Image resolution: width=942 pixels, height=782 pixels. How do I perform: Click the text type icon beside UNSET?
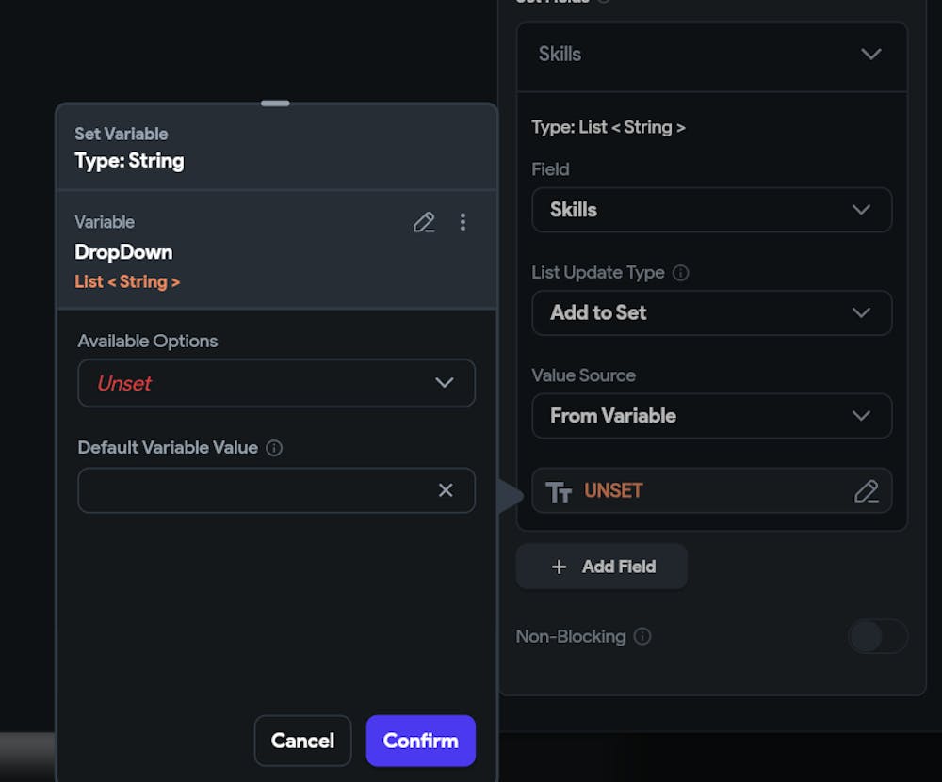coord(559,491)
